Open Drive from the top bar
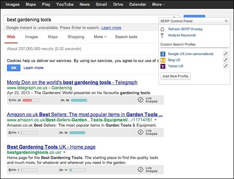 point(118,4)
